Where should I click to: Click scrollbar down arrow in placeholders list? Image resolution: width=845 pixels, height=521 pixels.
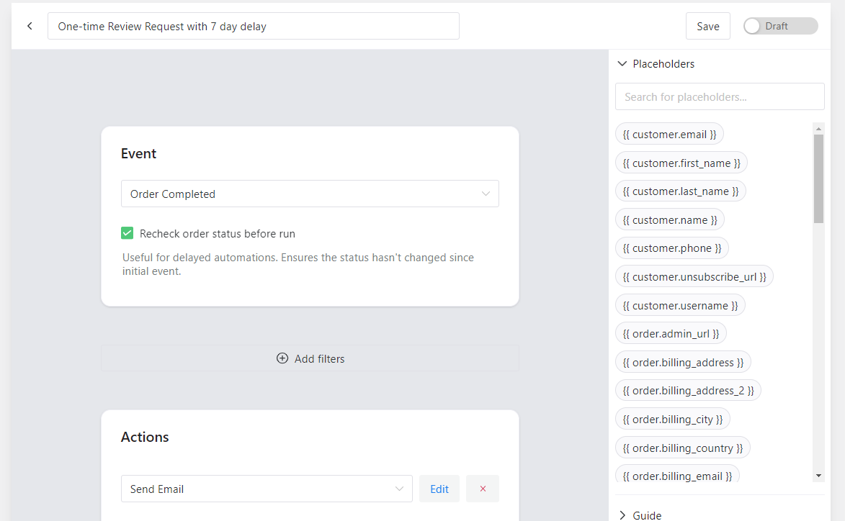coord(818,476)
